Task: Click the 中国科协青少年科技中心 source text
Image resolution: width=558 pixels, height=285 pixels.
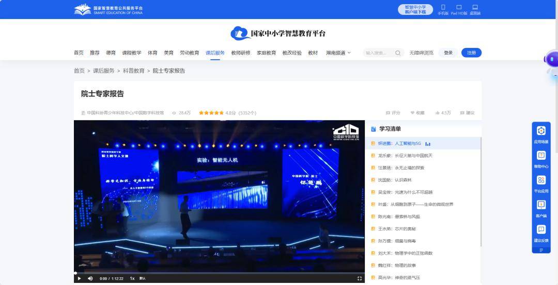Action: click(125, 113)
